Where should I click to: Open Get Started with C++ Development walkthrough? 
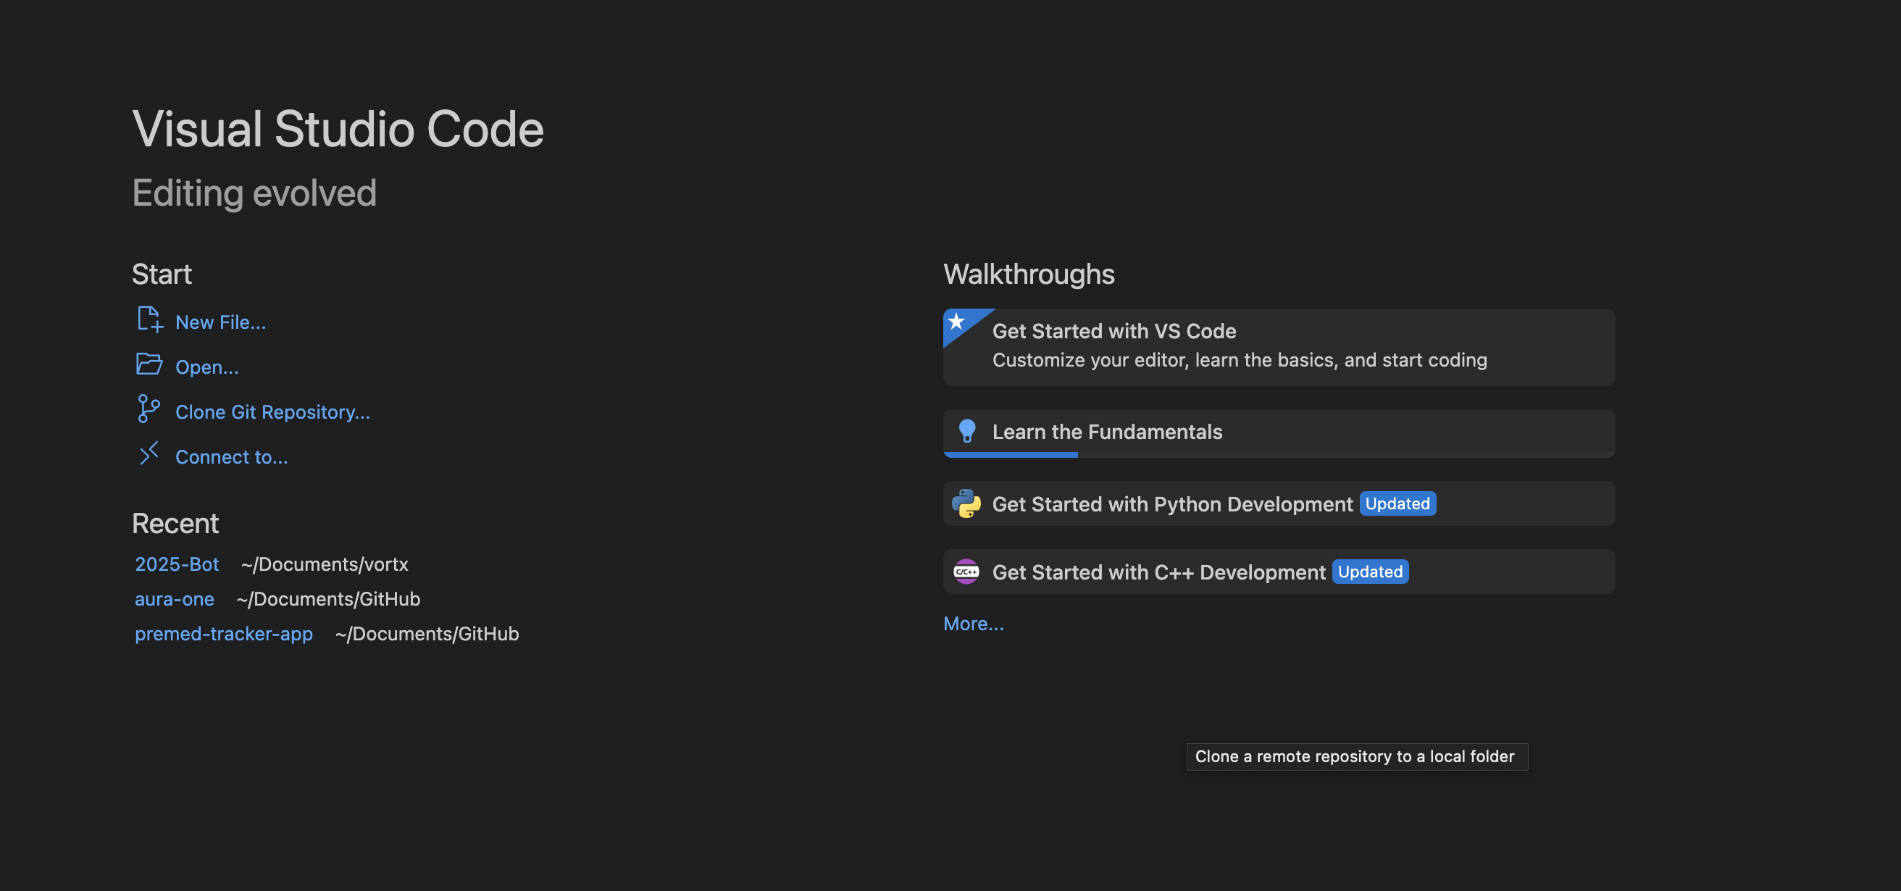tap(1279, 572)
